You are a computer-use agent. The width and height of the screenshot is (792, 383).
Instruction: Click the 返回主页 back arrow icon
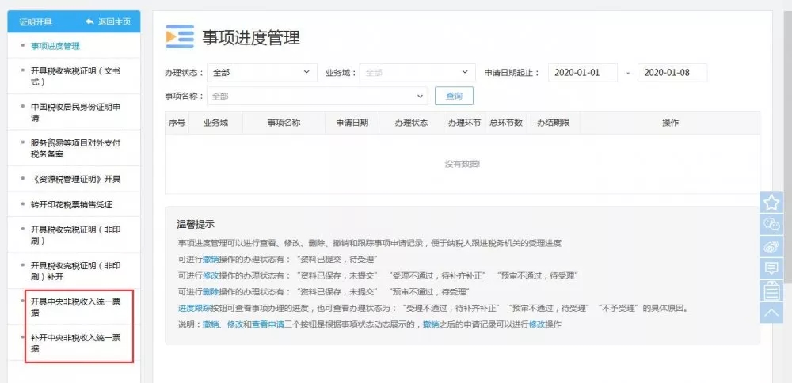(x=89, y=21)
